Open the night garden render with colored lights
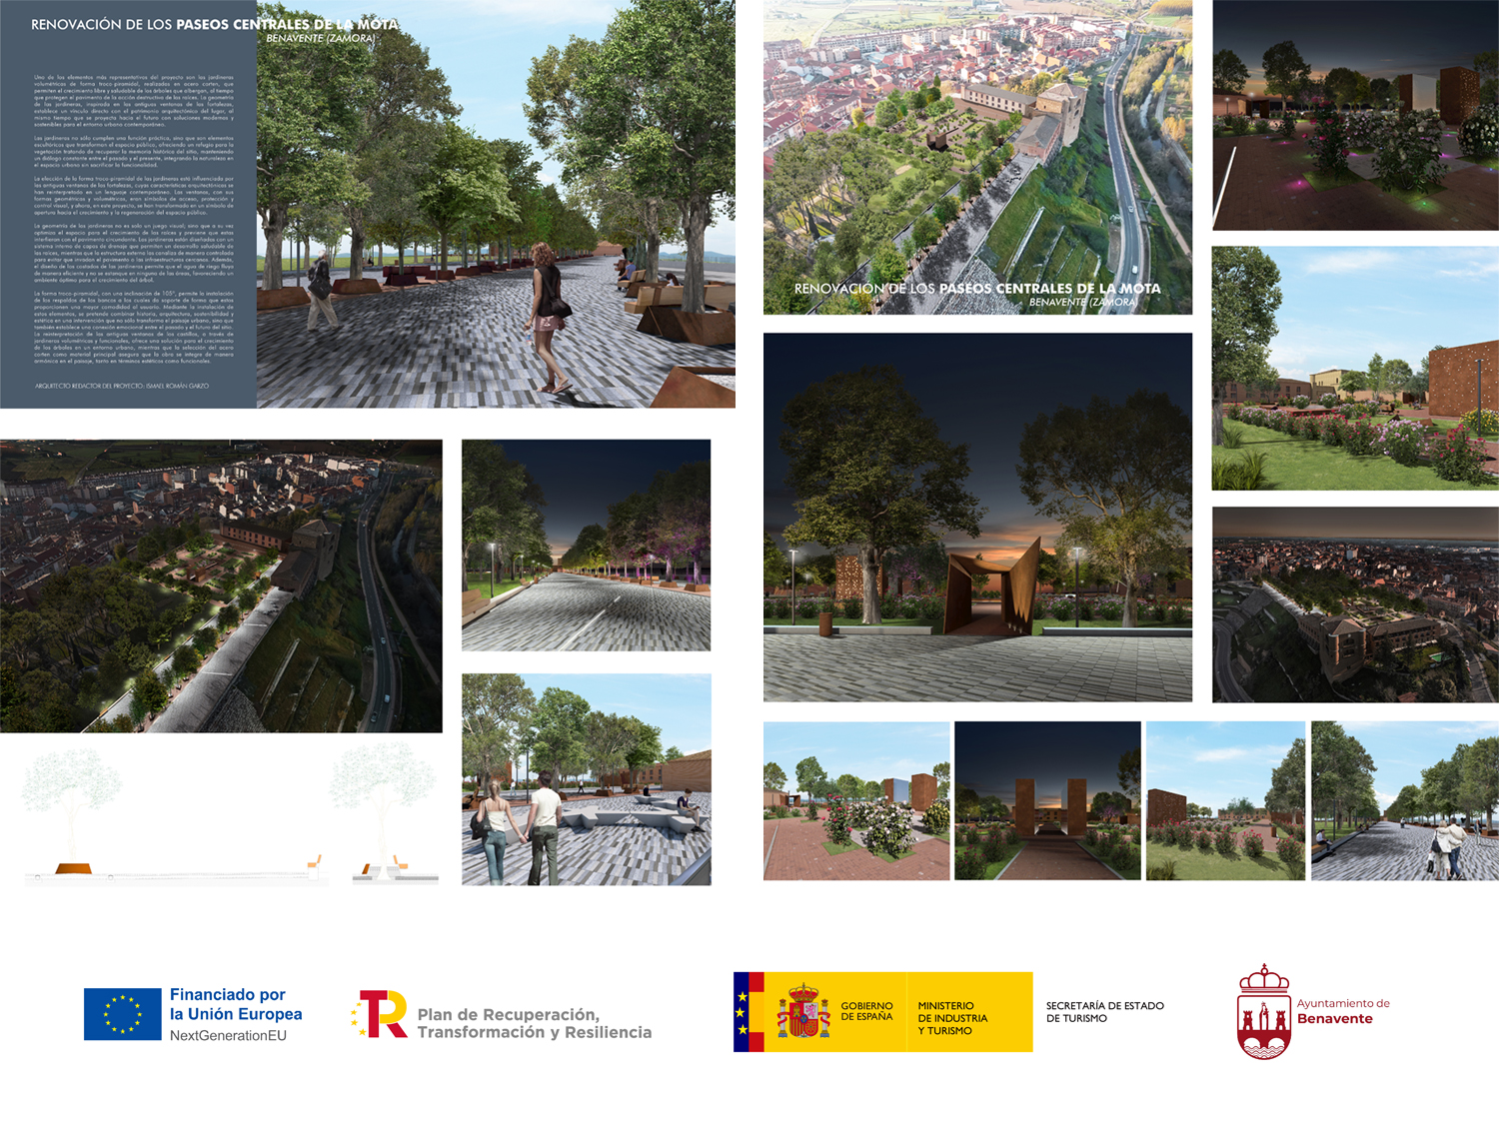Image resolution: width=1499 pixels, height=1124 pixels. [1355, 115]
